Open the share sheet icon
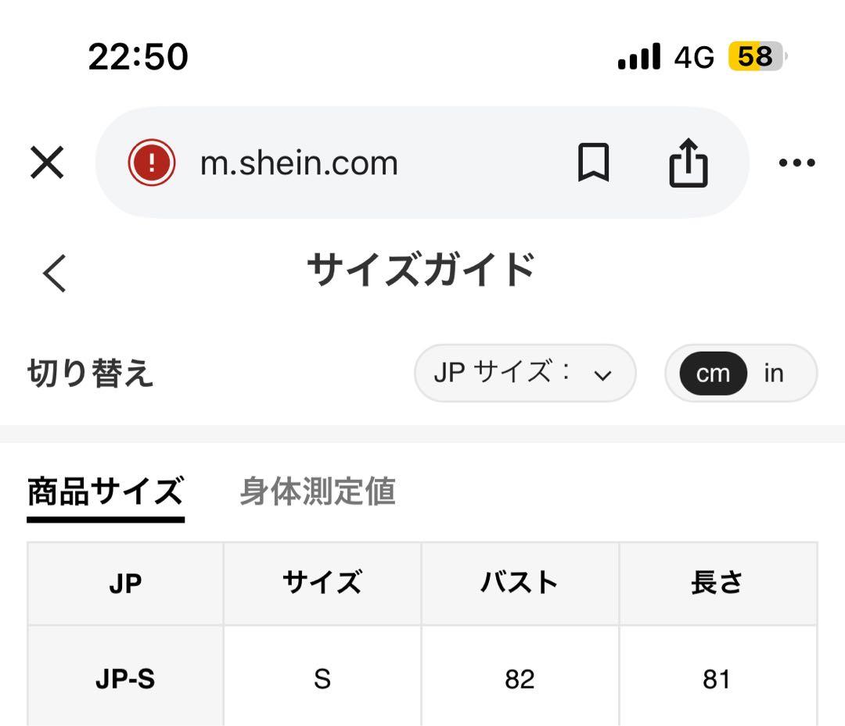The image size is (845, 726). coord(689,163)
